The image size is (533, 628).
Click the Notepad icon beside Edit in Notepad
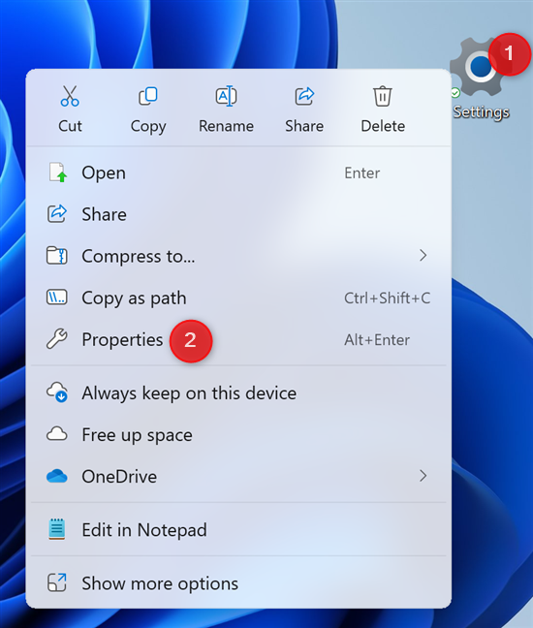(x=57, y=529)
